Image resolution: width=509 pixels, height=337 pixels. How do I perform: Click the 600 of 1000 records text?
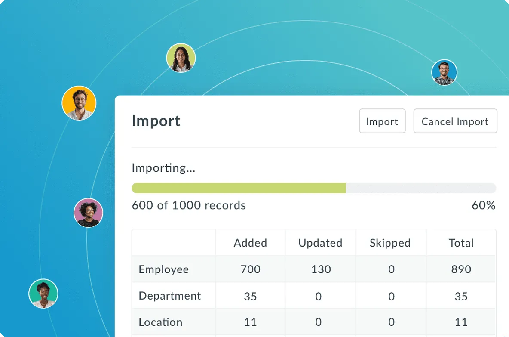(x=189, y=205)
